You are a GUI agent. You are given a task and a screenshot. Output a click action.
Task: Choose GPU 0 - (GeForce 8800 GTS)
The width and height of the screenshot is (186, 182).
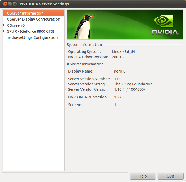30,31
